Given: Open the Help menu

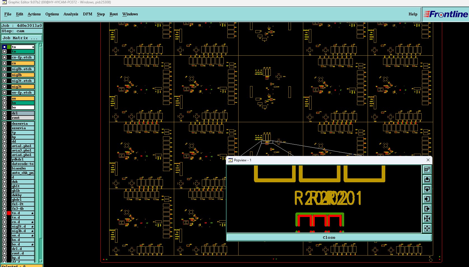Looking at the screenshot, I should click(x=413, y=14).
